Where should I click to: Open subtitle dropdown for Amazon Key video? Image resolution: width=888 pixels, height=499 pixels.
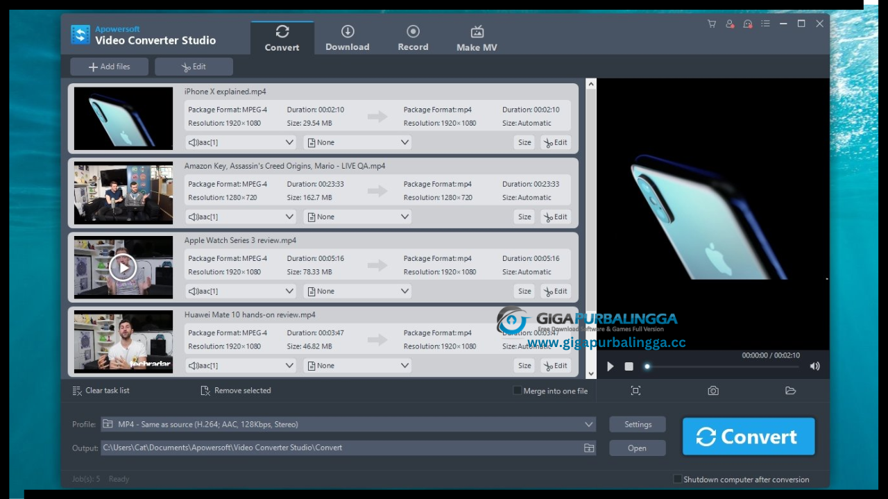(x=358, y=217)
